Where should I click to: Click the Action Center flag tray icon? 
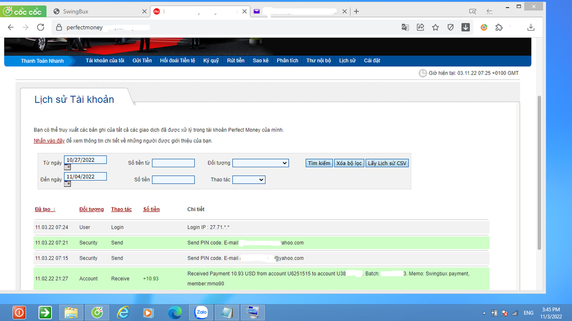[x=505, y=313]
